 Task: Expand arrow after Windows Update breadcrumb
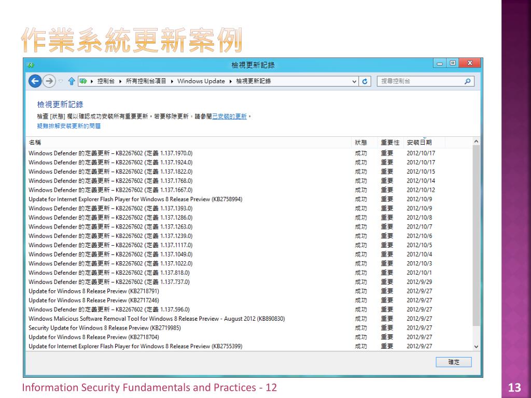(x=230, y=81)
